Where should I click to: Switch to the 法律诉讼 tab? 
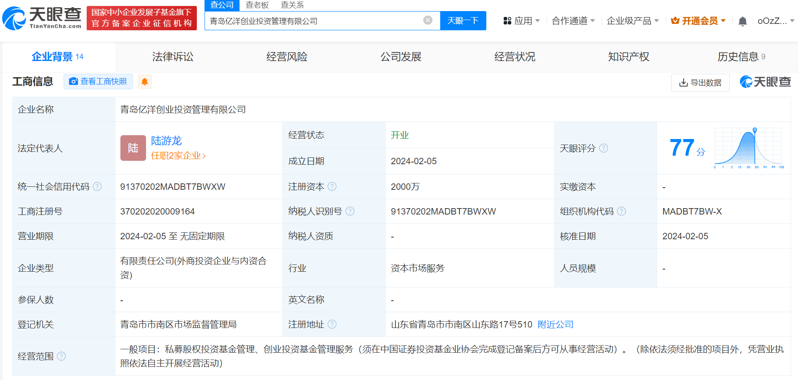point(172,57)
